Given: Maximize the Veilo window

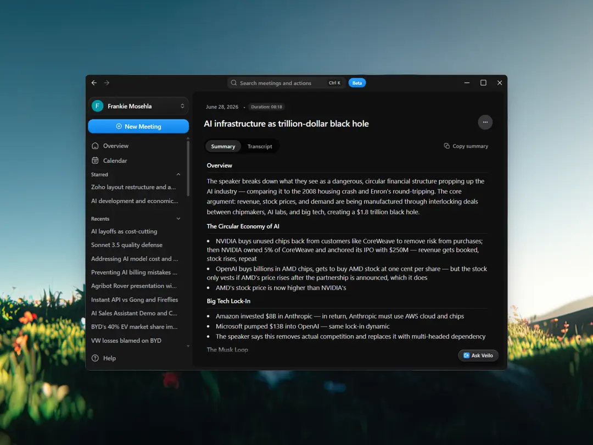Looking at the screenshot, I should [x=483, y=83].
